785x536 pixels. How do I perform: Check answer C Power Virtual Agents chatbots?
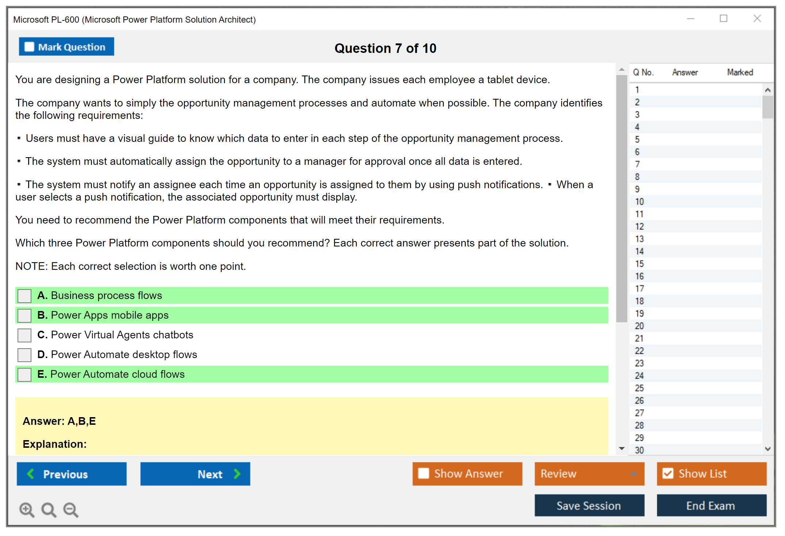(x=24, y=335)
